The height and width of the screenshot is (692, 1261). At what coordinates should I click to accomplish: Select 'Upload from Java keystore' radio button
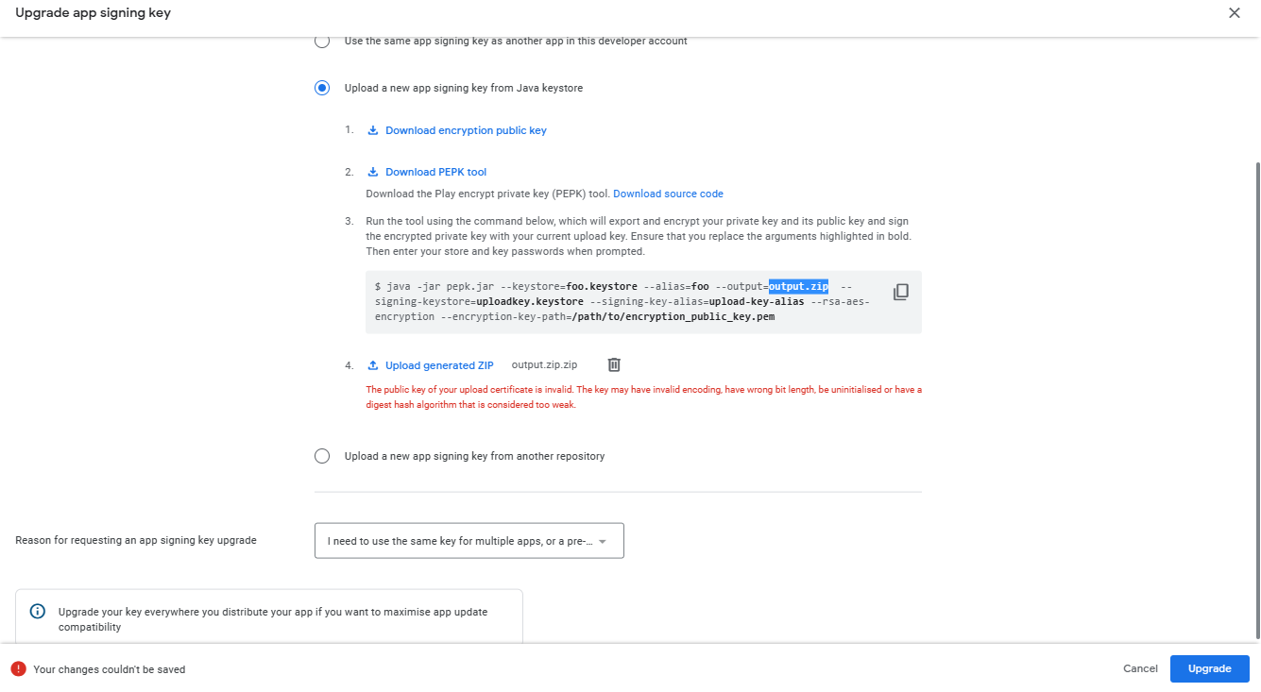click(x=322, y=88)
